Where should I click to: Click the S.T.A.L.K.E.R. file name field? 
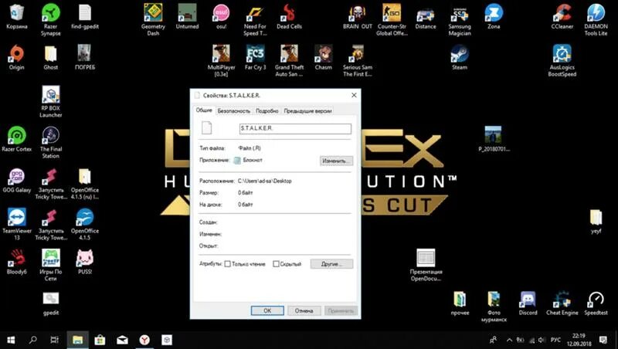pos(295,128)
